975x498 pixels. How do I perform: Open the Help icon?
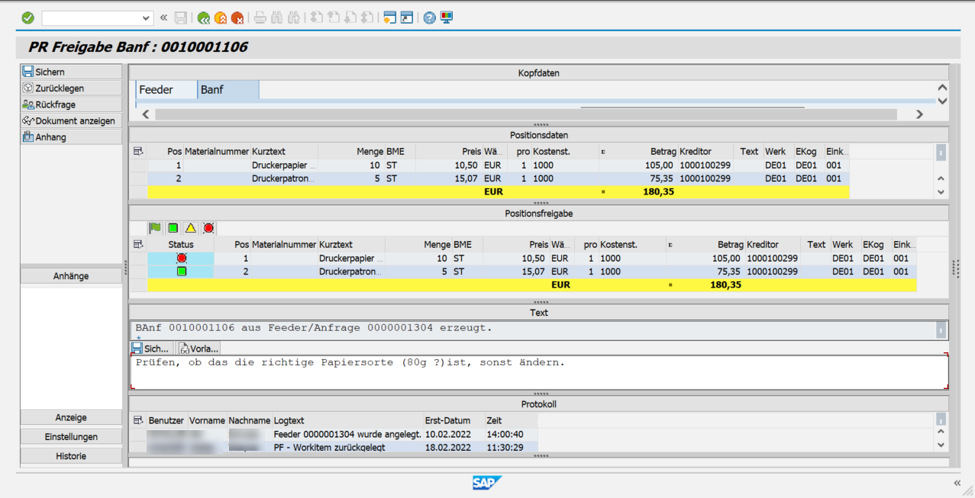(428, 16)
